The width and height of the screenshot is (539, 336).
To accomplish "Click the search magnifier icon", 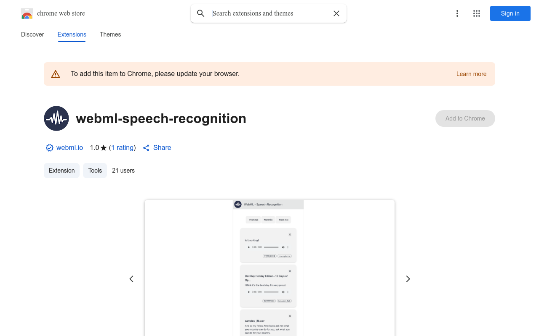I will (x=201, y=13).
